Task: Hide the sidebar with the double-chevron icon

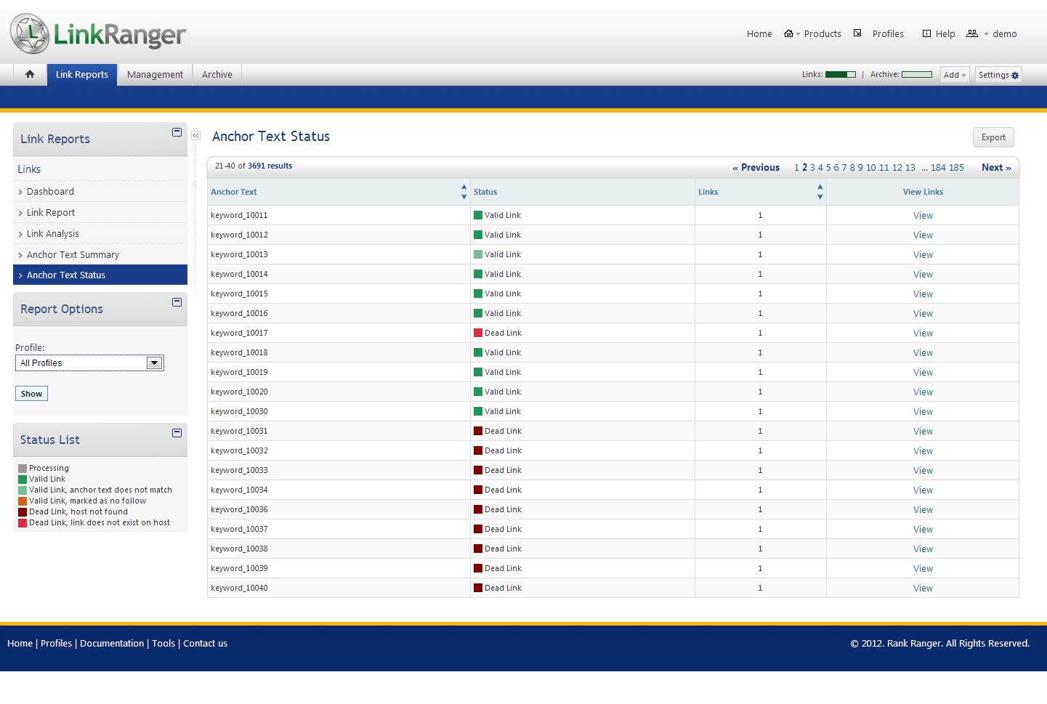Action: click(195, 136)
